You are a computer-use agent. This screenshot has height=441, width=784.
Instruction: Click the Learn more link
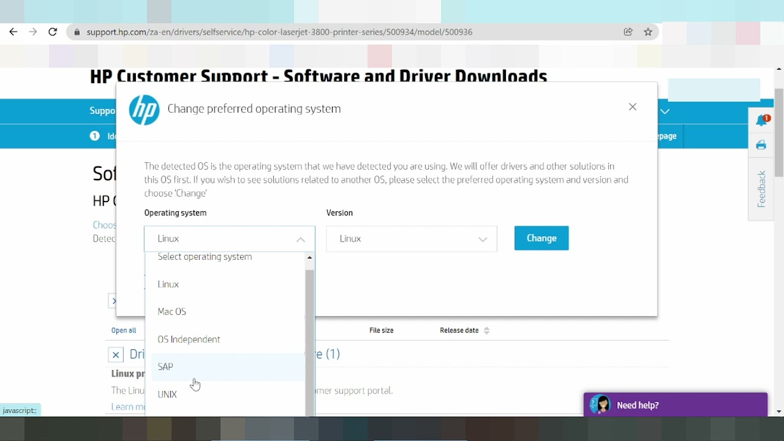128,407
